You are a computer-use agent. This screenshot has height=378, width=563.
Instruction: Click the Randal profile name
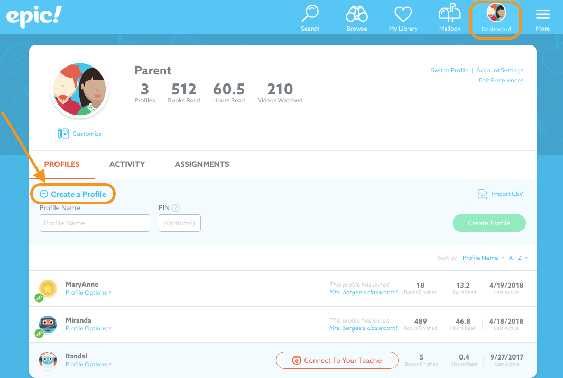(x=76, y=356)
